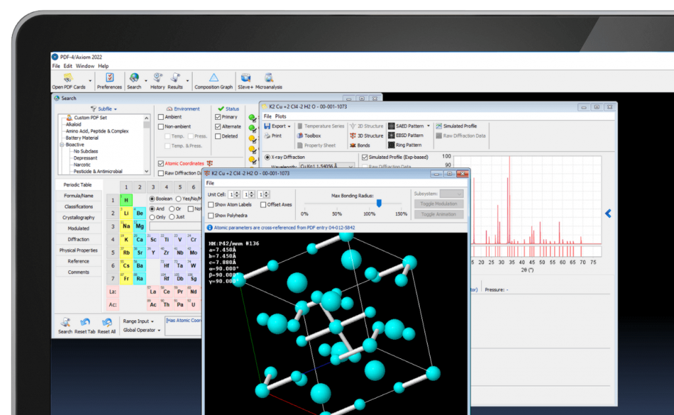674x415 pixels.
Task: Open the Edit menu
Action: pos(68,67)
